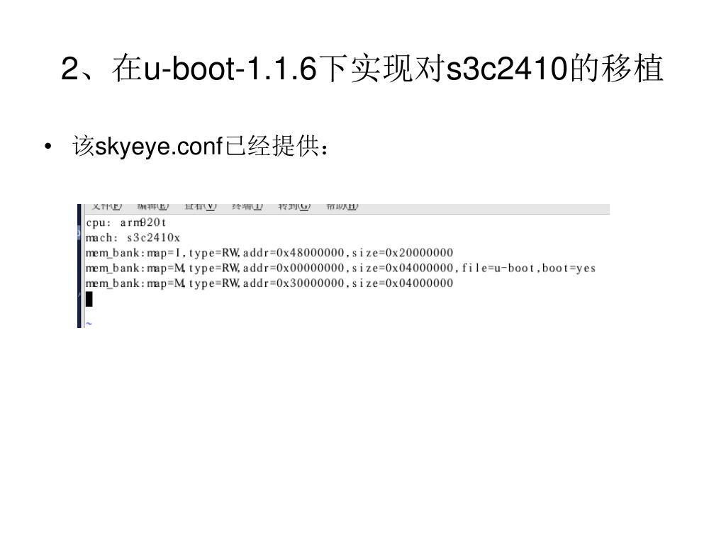Open the 帮助(H) Help menu
The height and width of the screenshot is (544, 726).
coord(342,206)
